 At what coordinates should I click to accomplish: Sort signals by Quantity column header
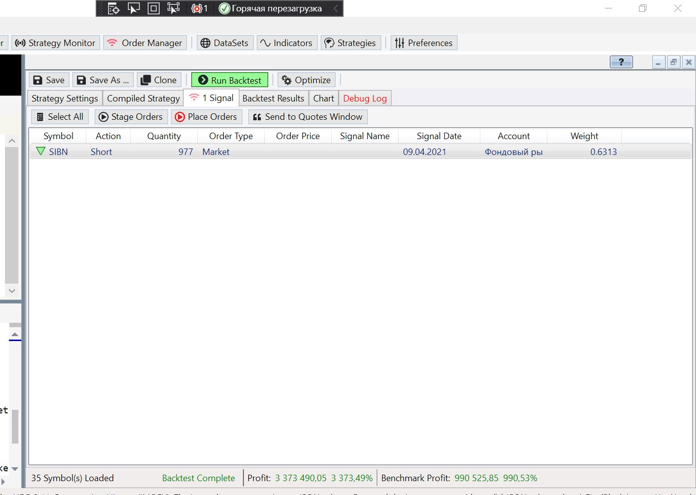point(164,136)
